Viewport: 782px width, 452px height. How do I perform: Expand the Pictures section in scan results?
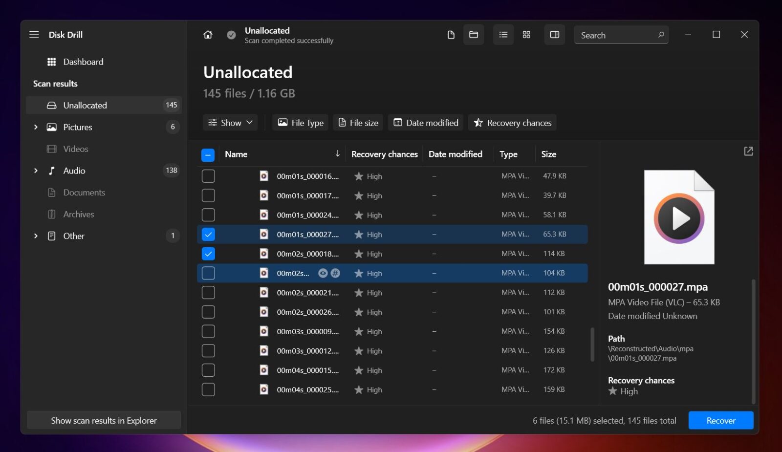click(36, 127)
